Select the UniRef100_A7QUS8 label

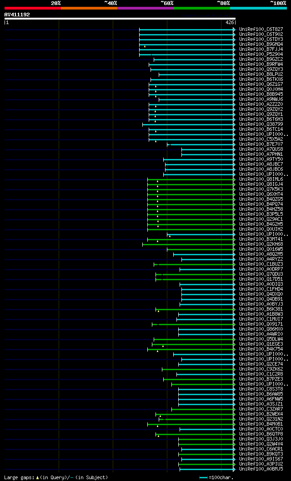click(x=261, y=149)
